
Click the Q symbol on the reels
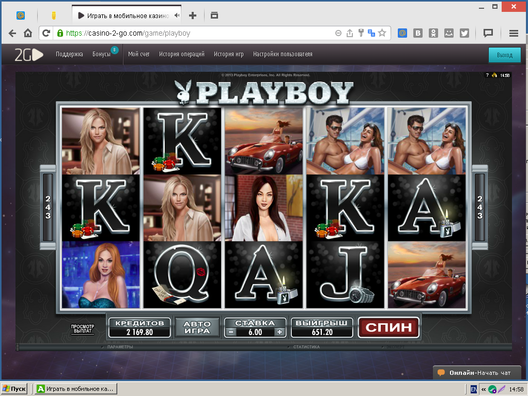tap(182, 275)
